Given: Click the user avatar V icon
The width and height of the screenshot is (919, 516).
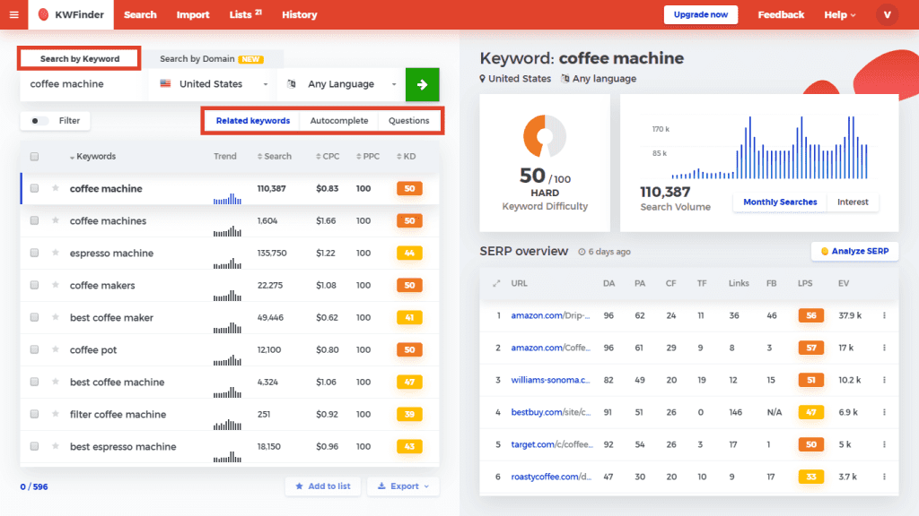Looking at the screenshot, I should tap(887, 14).
